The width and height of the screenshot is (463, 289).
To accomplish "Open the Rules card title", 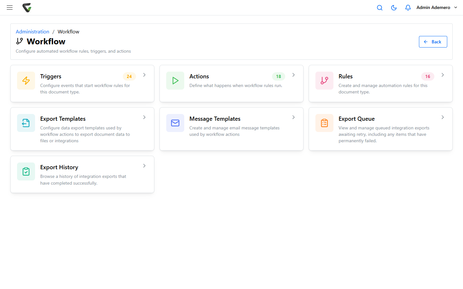I will click(x=346, y=76).
